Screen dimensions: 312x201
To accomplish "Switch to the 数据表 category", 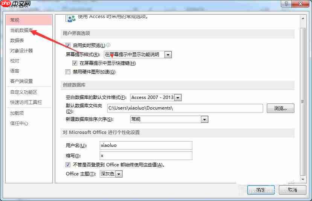I will [x=17, y=41].
